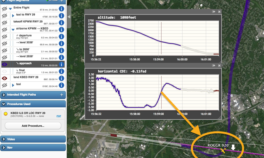
Task: Open info icon for the approach segment
Action: [x=61, y=64]
